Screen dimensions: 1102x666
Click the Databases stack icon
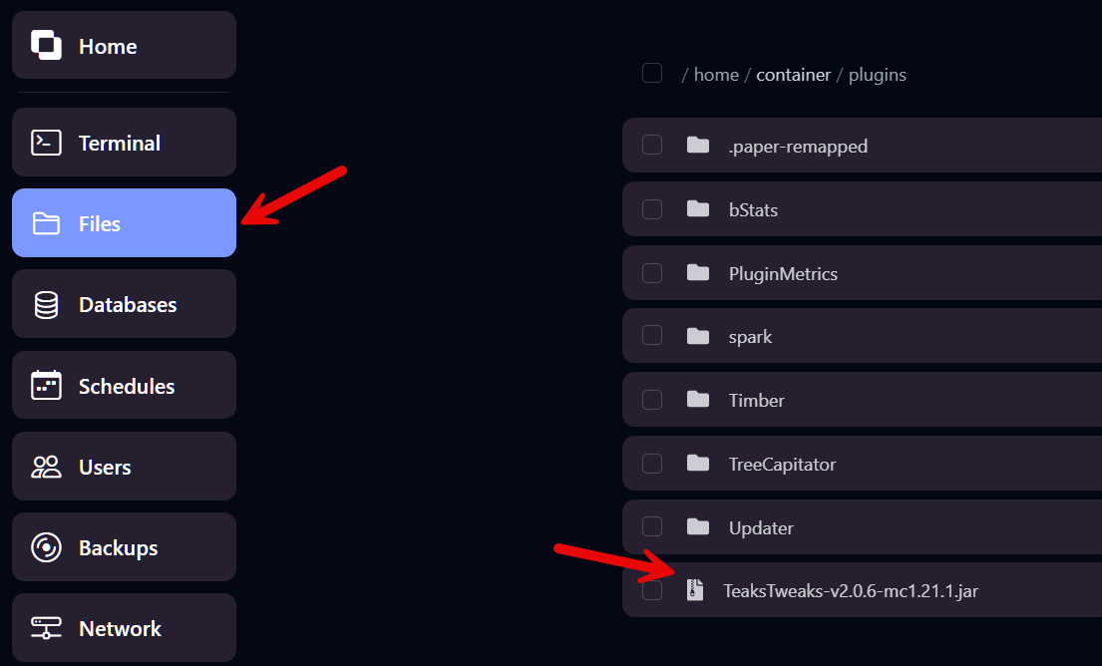44,303
